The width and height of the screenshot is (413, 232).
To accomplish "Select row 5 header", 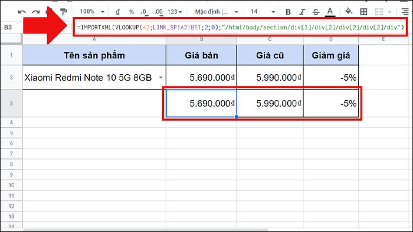I will (11, 132).
